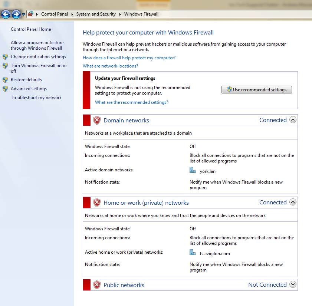Open the address bar history dropdown arrow

[x=23, y=14]
